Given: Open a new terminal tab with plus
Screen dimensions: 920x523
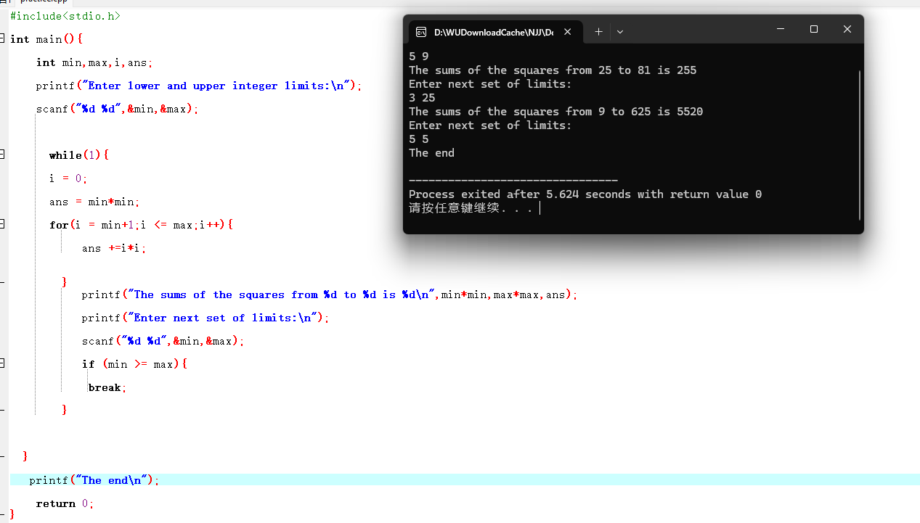Looking at the screenshot, I should 598,32.
